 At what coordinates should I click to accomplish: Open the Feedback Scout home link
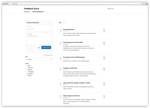(31, 9)
